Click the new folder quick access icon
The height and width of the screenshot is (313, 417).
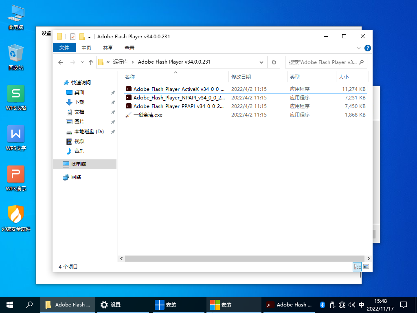click(82, 36)
